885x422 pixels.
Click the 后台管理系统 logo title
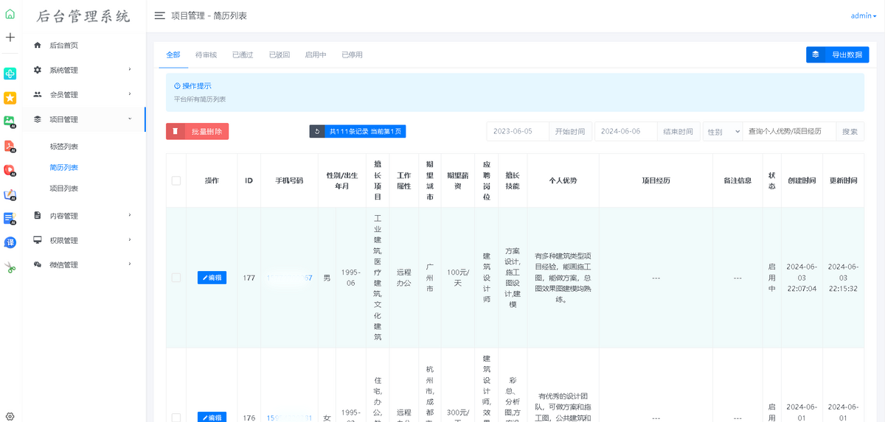[x=83, y=16]
